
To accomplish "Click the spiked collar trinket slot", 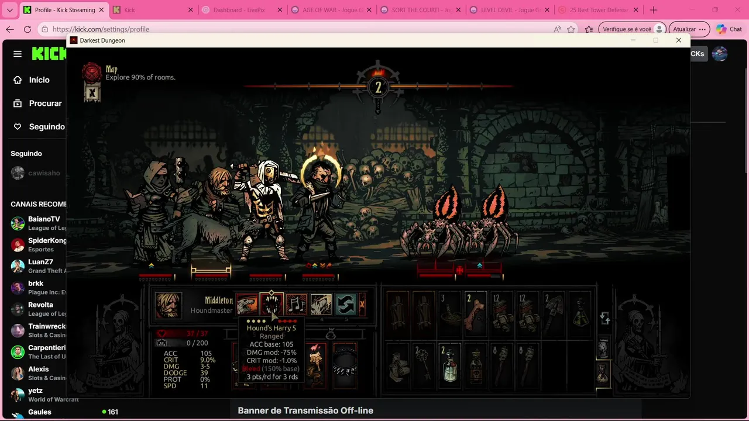I will click(345, 365).
